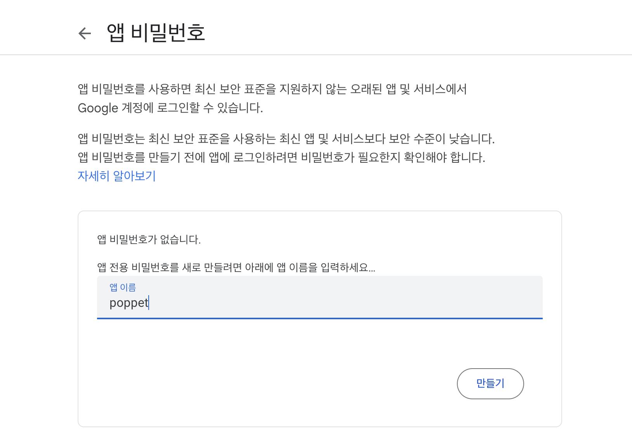
Task: Click blank card area left of 만들기 button
Action: (x=272, y=383)
